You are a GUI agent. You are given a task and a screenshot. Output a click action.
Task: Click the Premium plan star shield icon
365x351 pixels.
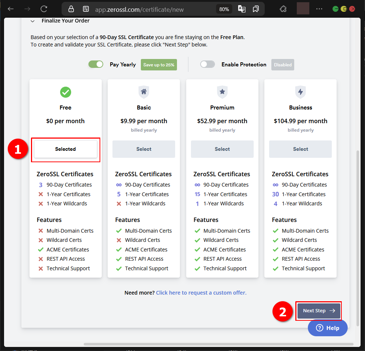(222, 92)
